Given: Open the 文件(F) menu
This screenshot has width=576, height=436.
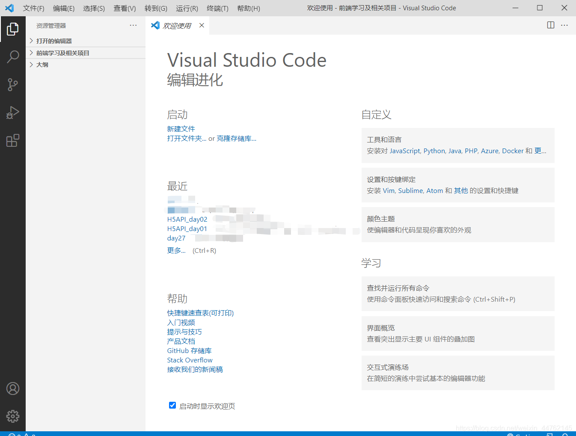Looking at the screenshot, I should point(33,8).
